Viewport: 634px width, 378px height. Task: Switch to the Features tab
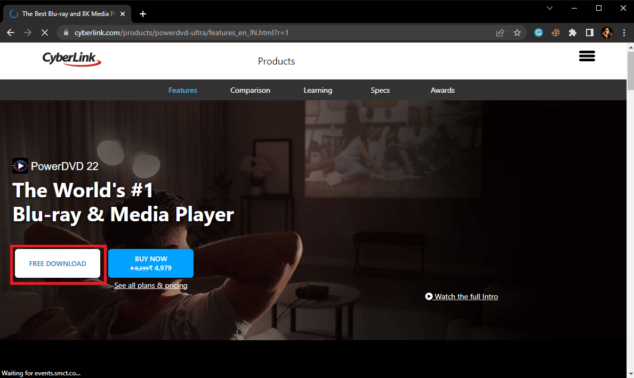tap(183, 90)
